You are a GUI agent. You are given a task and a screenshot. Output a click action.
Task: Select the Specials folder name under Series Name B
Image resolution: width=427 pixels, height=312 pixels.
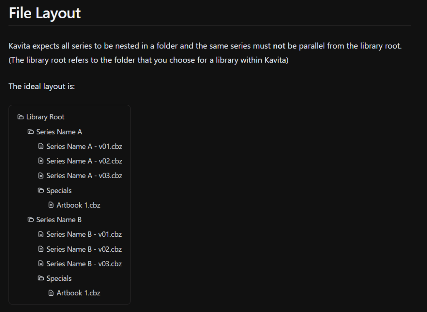pyautogui.click(x=59, y=278)
